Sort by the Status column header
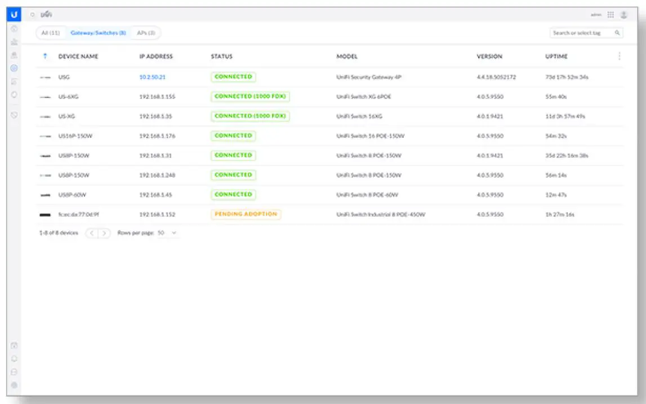This screenshot has height=404, width=646. (222, 56)
